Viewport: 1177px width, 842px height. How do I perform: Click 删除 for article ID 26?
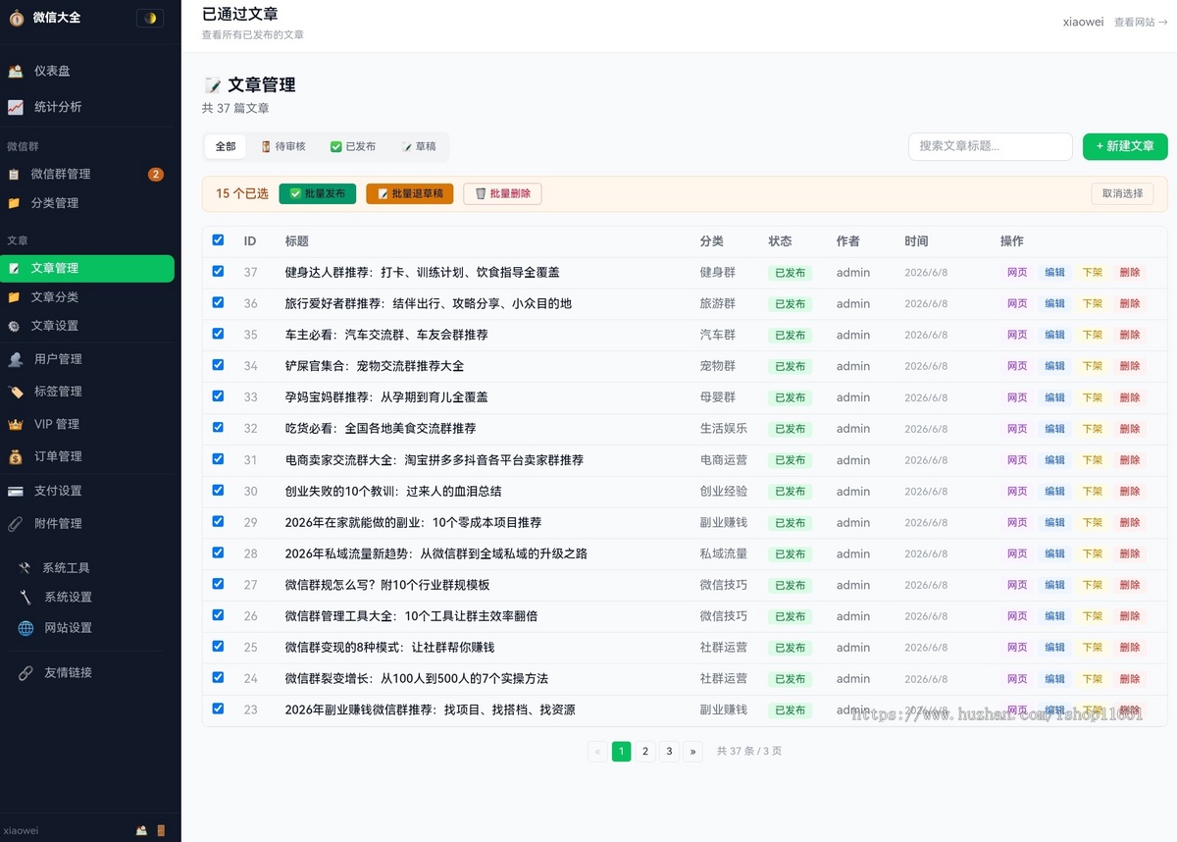(1130, 616)
